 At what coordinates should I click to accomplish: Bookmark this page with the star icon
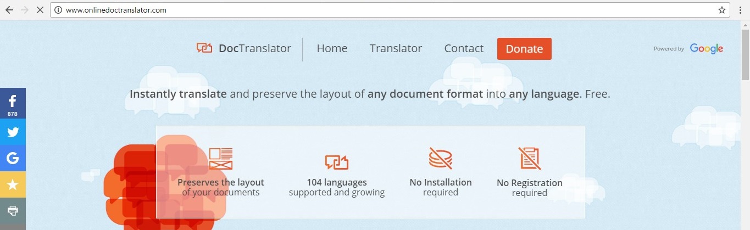[x=722, y=10]
